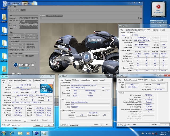Open Windows Media Player from taskbar
The image size is (170, 136).
point(28,133)
